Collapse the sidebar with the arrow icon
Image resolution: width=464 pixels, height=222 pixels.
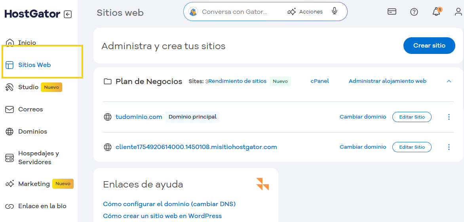coord(68,14)
